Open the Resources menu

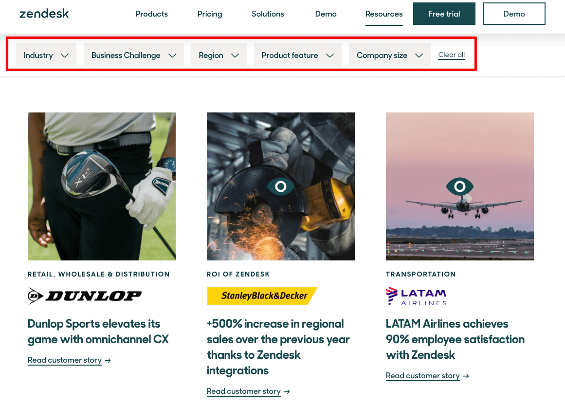pyautogui.click(x=384, y=14)
